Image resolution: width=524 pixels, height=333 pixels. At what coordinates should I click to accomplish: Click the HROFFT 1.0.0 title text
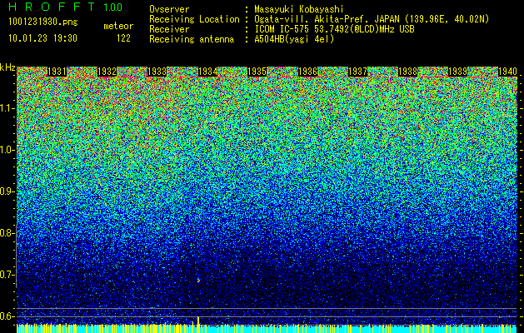click(66, 7)
